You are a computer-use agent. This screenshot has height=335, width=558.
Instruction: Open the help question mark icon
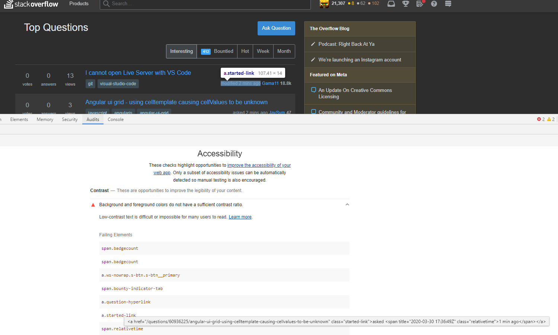(434, 4)
